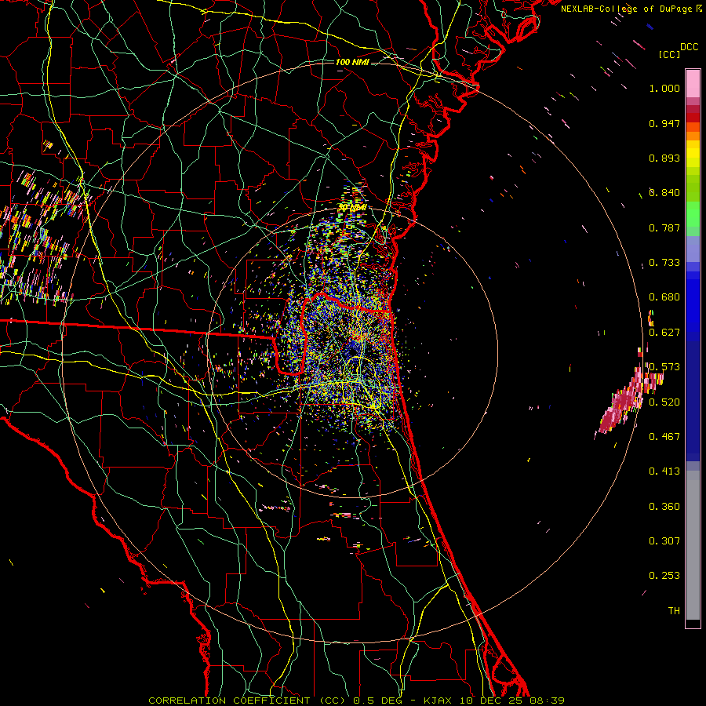The image size is (706, 706).
Task: Click the [CC] units label
Action: [670, 54]
